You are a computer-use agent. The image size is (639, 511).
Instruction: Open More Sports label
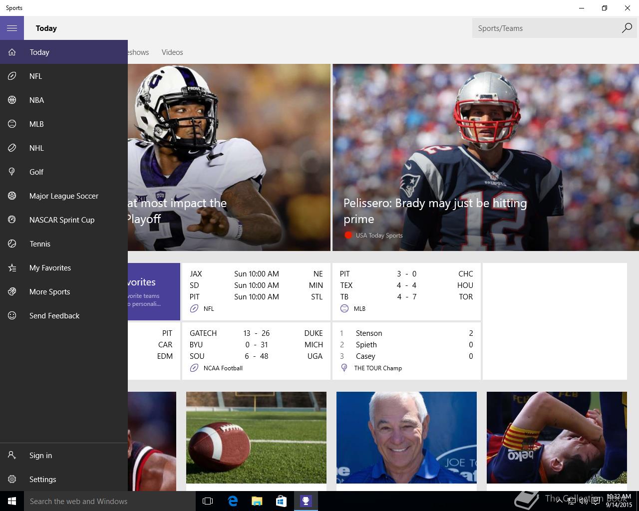pos(49,291)
